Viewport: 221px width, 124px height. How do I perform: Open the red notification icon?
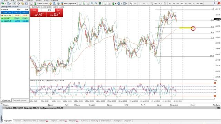click(x=219, y=3)
